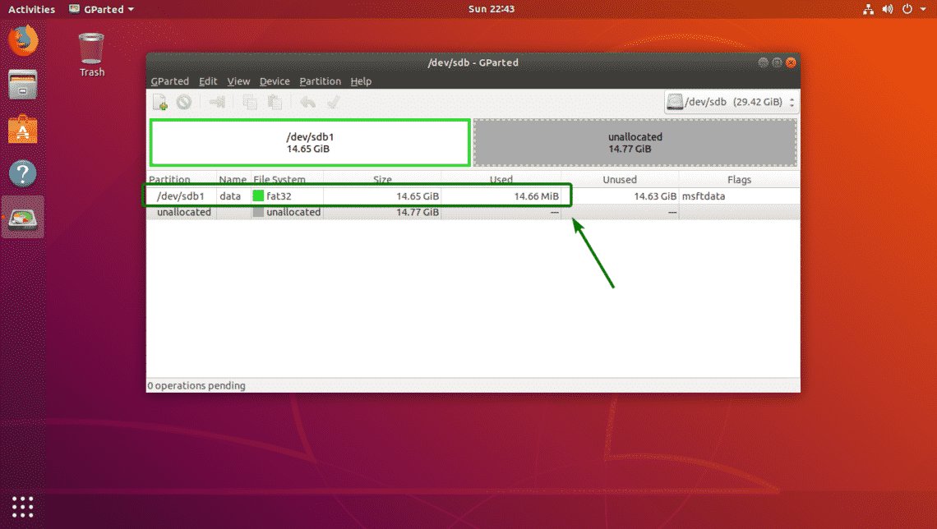Open the Activities overview

click(32, 9)
